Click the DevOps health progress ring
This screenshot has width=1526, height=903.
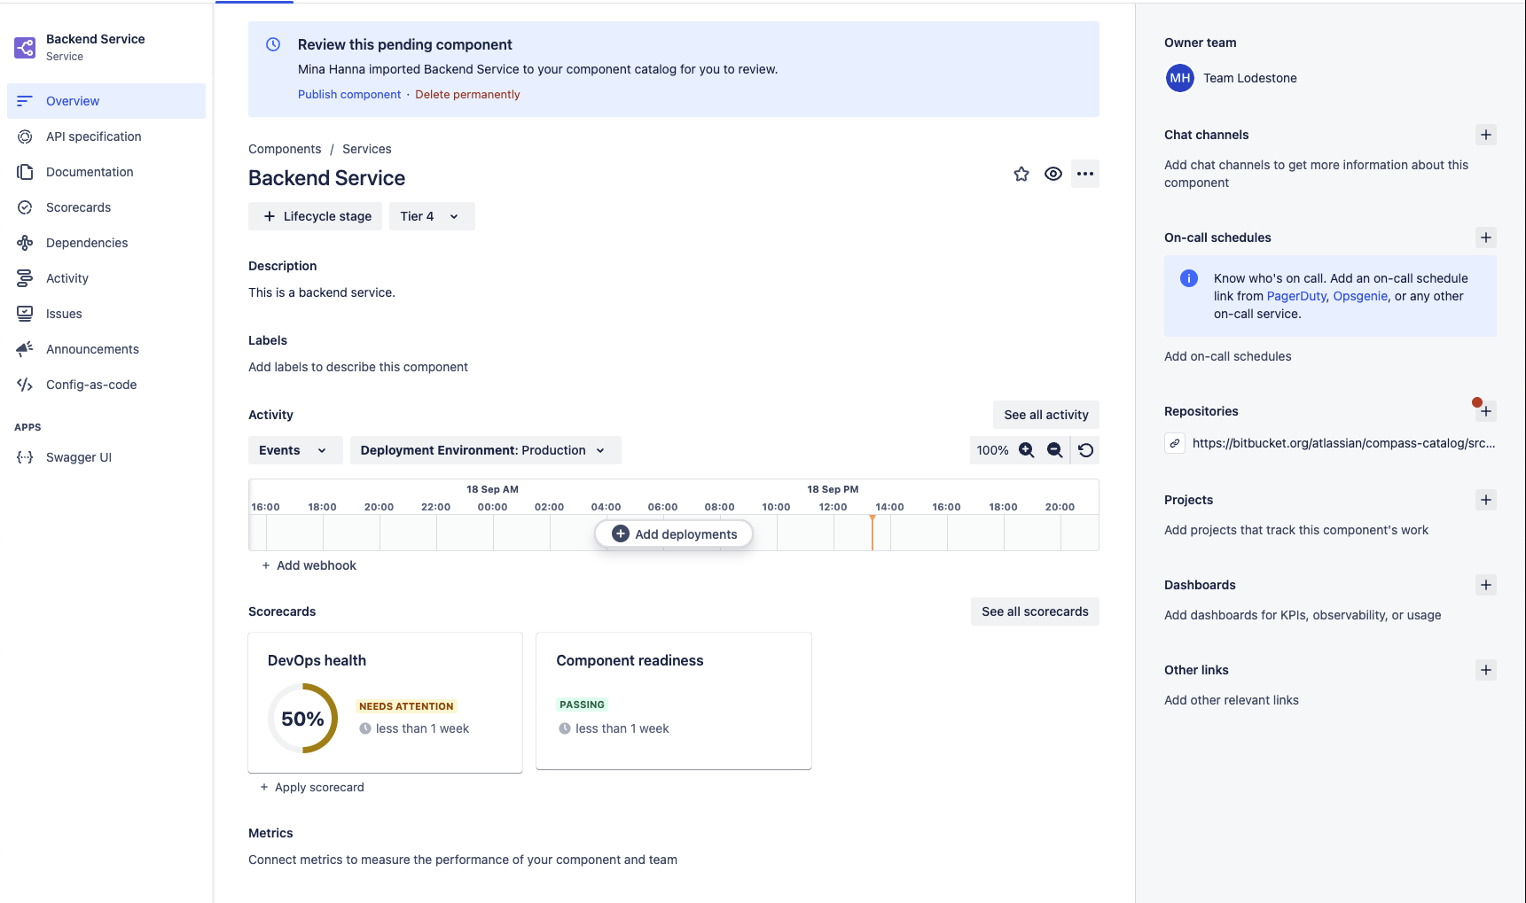(302, 718)
